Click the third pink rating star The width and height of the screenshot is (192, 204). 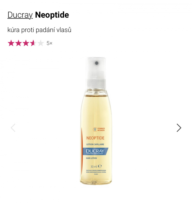point(26,43)
